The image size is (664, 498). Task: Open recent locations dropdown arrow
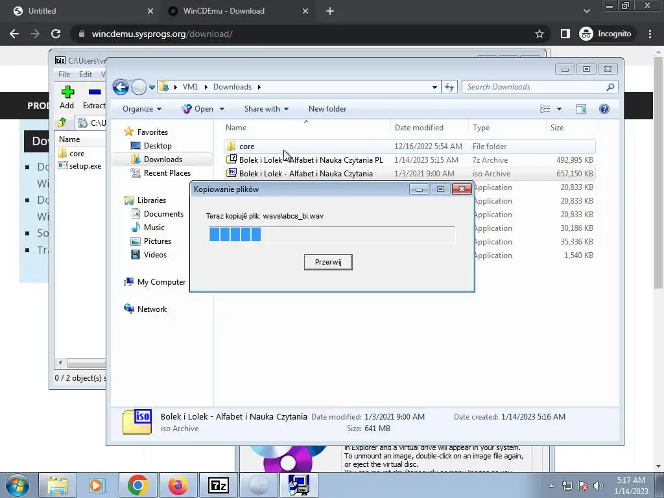pos(152,88)
